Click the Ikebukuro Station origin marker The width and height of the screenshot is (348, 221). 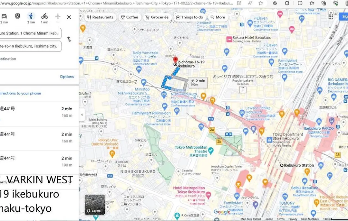[282, 165]
